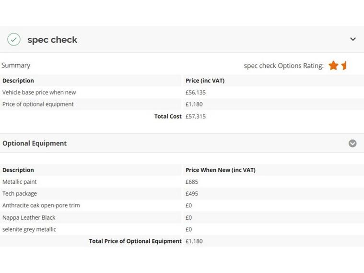The width and height of the screenshot is (364, 273).
Task: Click the £56,135 value
Action: 196,93
